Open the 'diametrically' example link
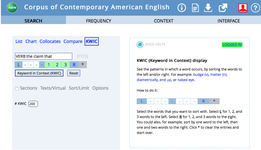Image resolution: width=261 pixels, height=150 pixels. point(147,80)
